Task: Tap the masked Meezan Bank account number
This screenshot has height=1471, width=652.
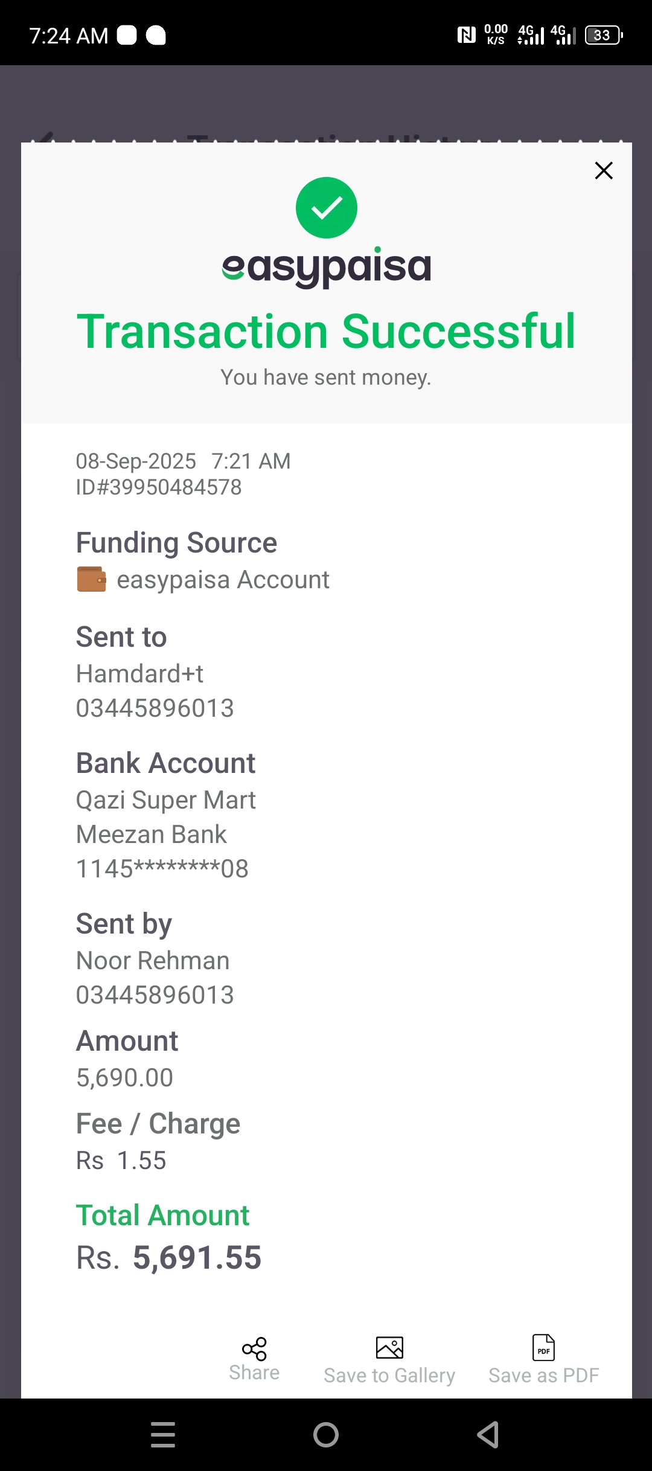Action: click(x=162, y=869)
